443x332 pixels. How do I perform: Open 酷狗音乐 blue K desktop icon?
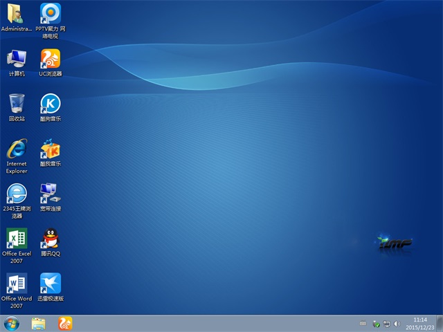[x=50, y=104]
